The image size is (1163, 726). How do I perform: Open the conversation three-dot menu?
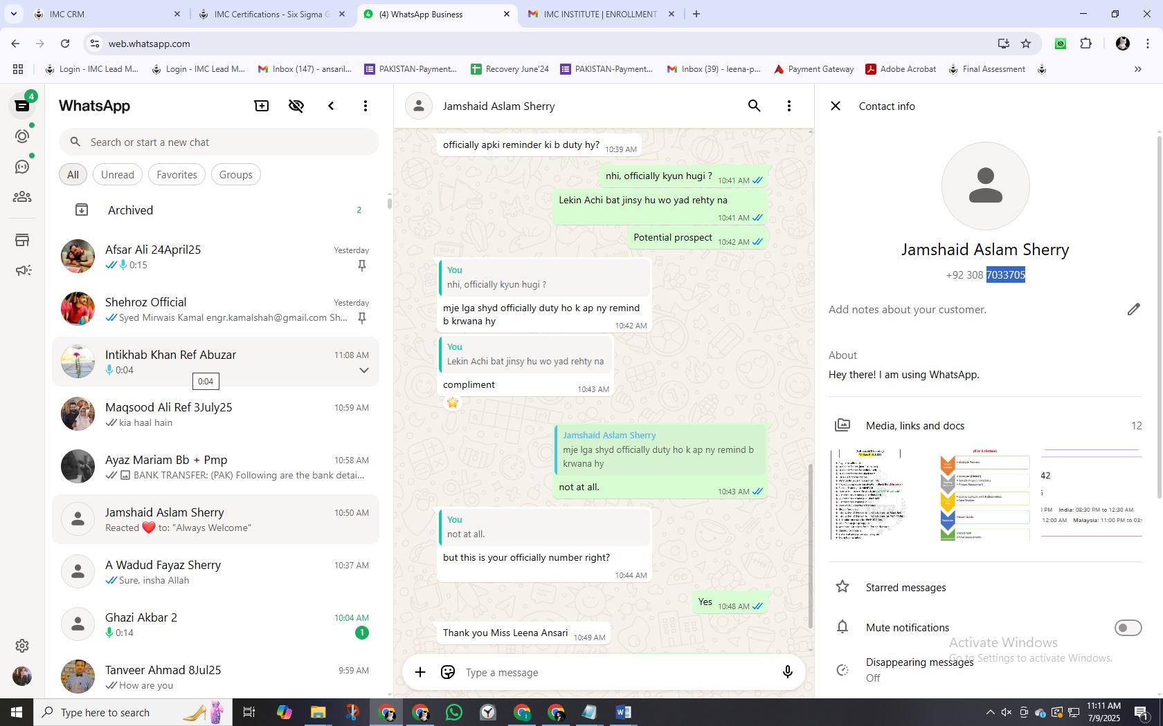pyautogui.click(x=789, y=106)
